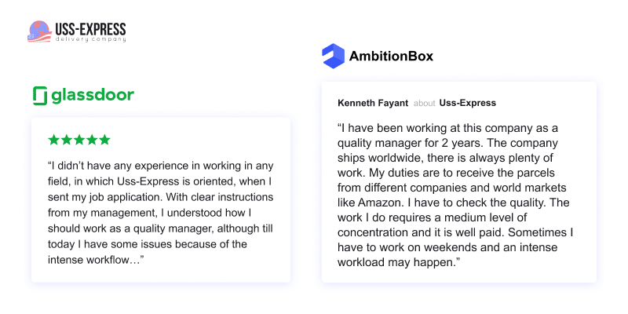Click the green Glassdoor door icon
628x314 pixels.
tap(40, 96)
